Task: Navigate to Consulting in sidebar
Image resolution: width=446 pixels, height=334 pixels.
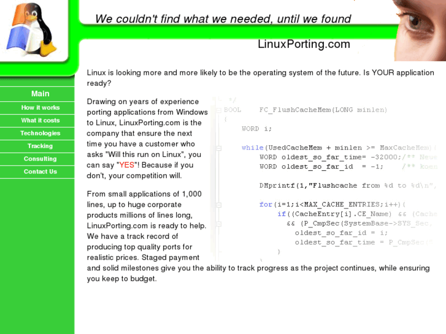Action: (40, 159)
